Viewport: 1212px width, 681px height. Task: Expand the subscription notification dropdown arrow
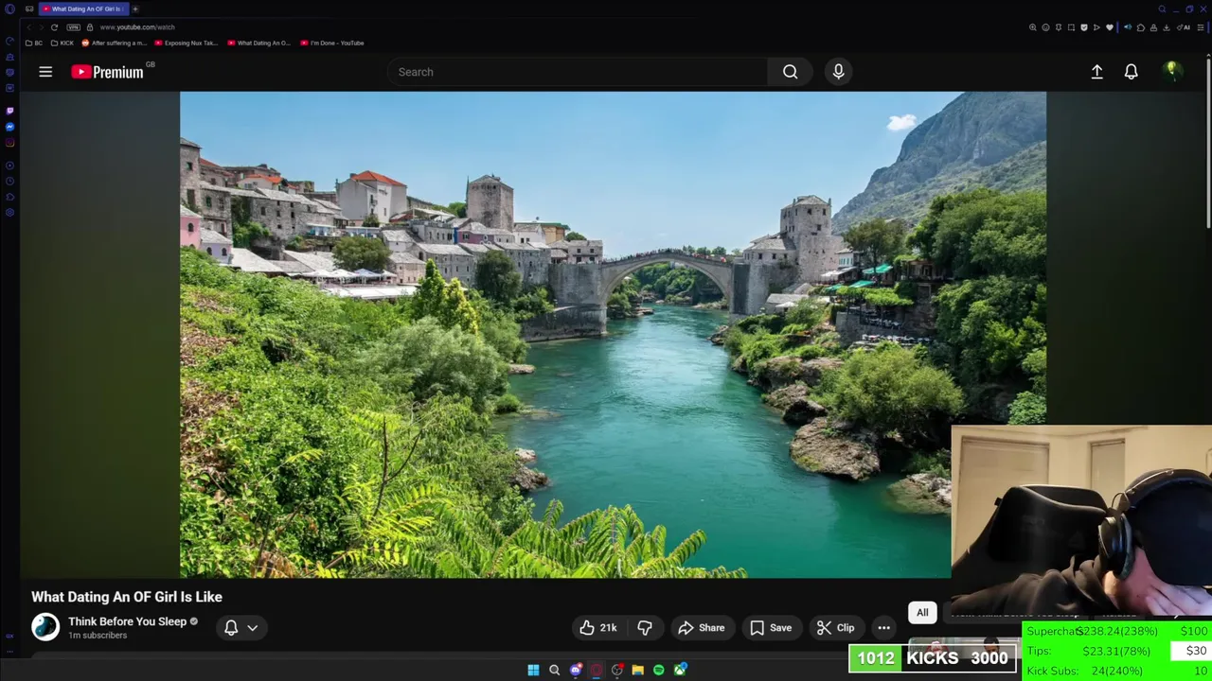coord(253,628)
